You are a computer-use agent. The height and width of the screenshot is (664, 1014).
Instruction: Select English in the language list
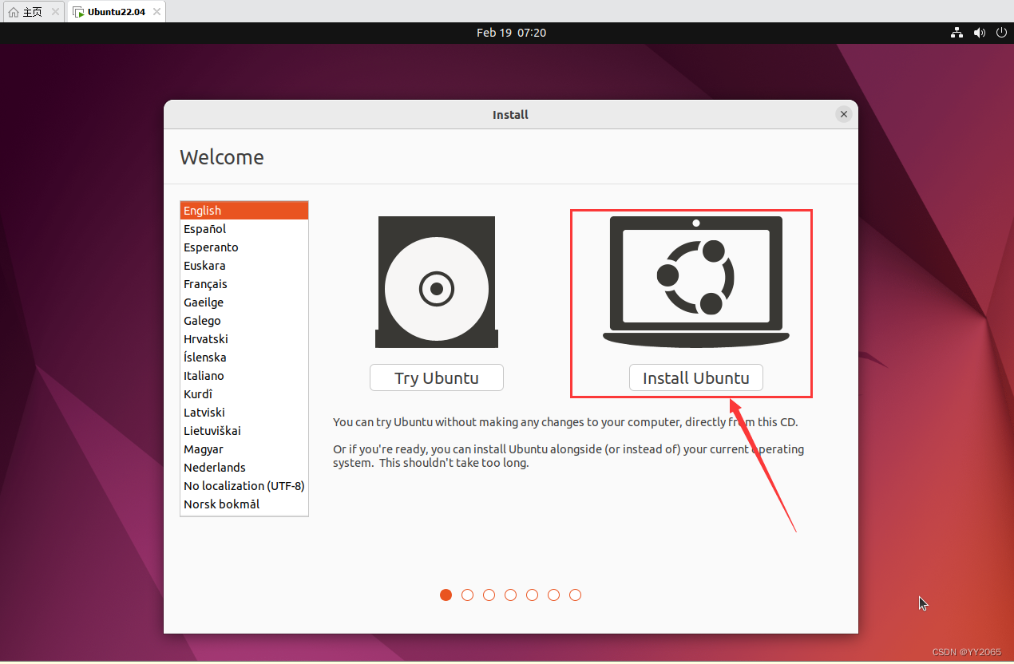[244, 211]
